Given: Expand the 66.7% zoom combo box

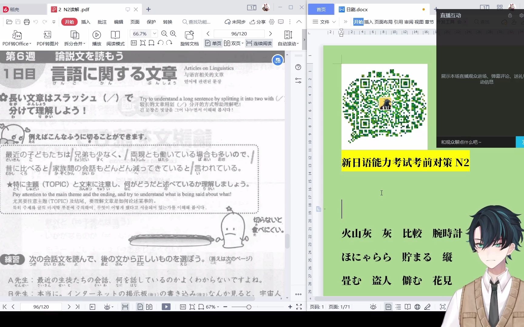Looking at the screenshot, I should (x=155, y=34).
